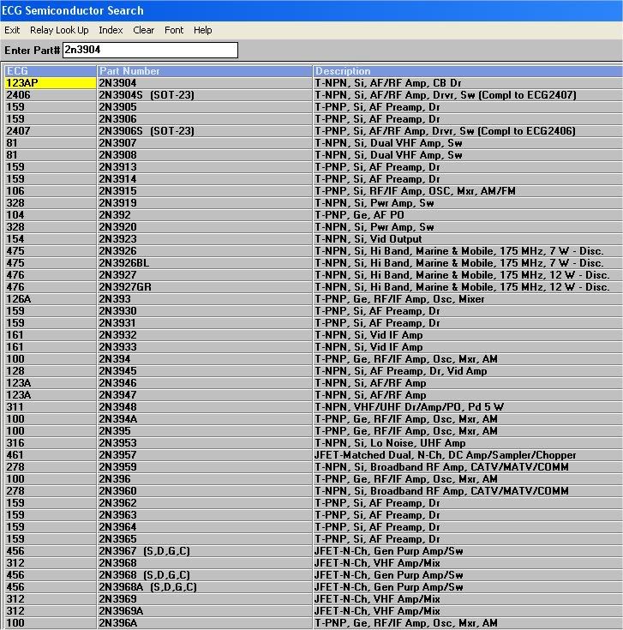Select the highlighted 123AP ECG cell
623x630 pixels.
[x=51, y=83]
